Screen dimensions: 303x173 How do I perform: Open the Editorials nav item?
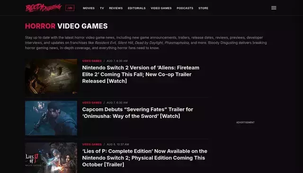137,8
